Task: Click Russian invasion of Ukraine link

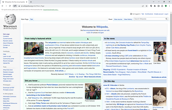Action: (137, 70)
